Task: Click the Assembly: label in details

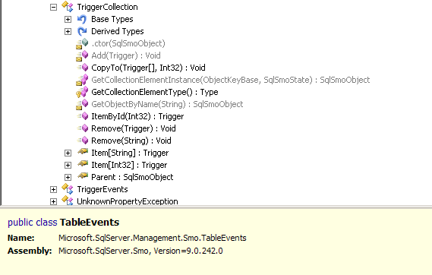Action: [30, 251]
